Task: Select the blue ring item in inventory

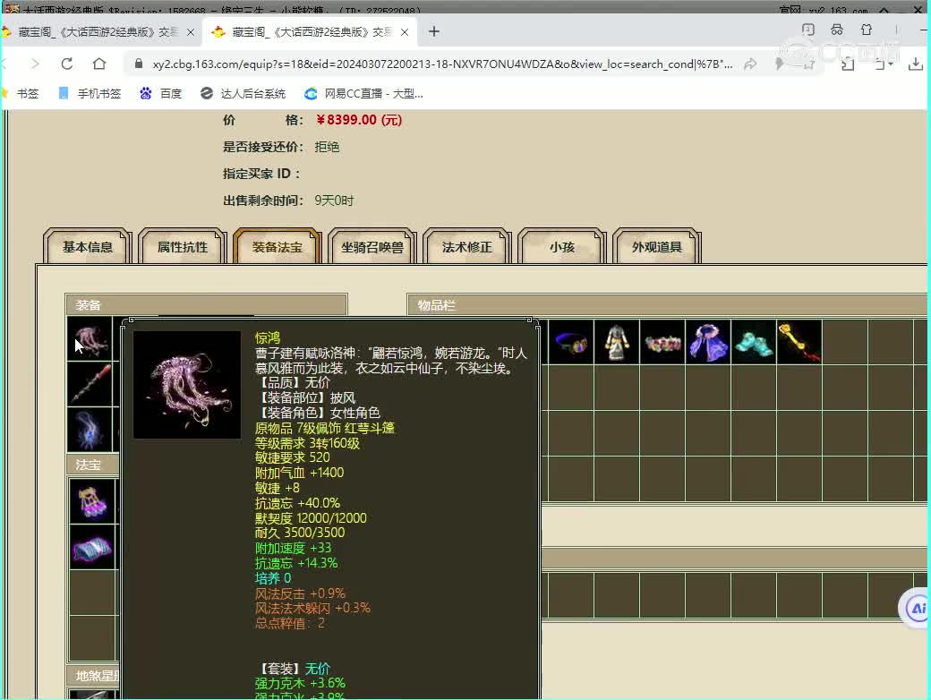Action: (x=570, y=342)
